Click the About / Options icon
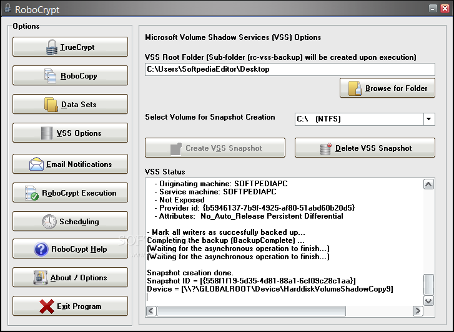 pyautogui.click(x=40, y=277)
